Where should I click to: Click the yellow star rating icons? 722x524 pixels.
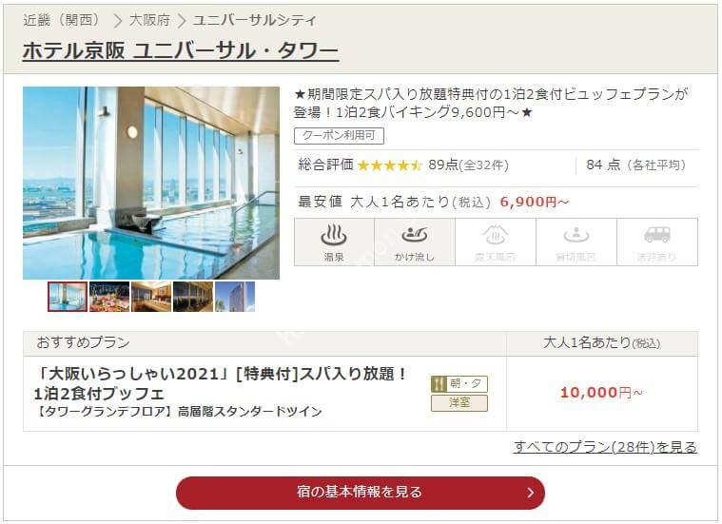tap(390, 165)
